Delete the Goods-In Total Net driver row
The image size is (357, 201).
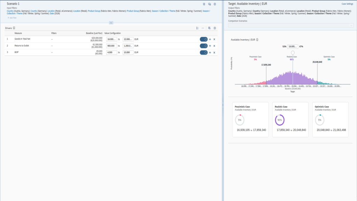(214, 39)
